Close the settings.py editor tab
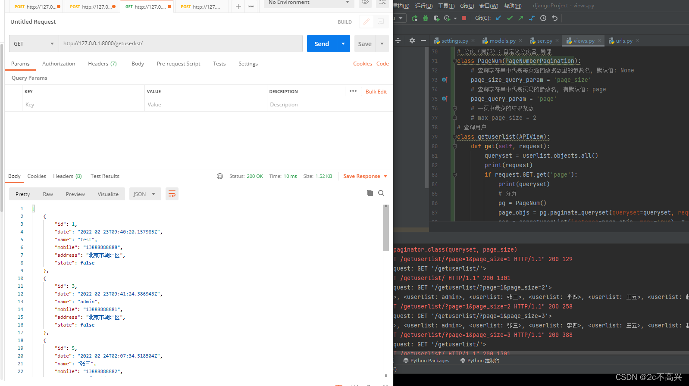Image resolution: width=689 pixels, height=386 pixels. point(473,40)
